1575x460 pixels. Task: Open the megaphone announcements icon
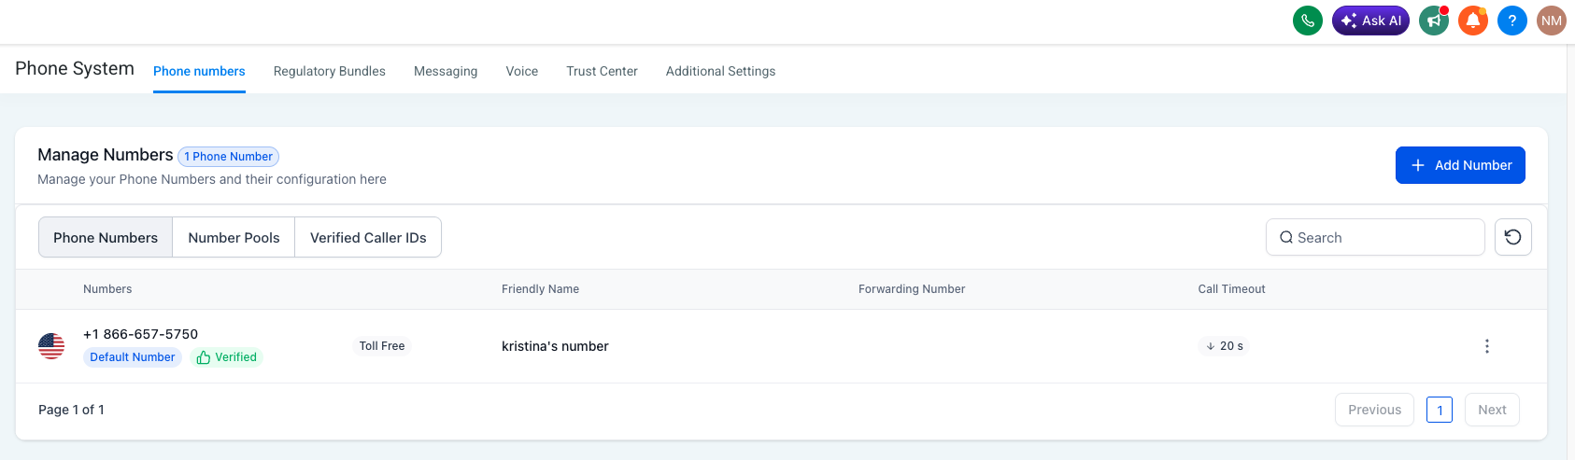[x=1434, y=21]
